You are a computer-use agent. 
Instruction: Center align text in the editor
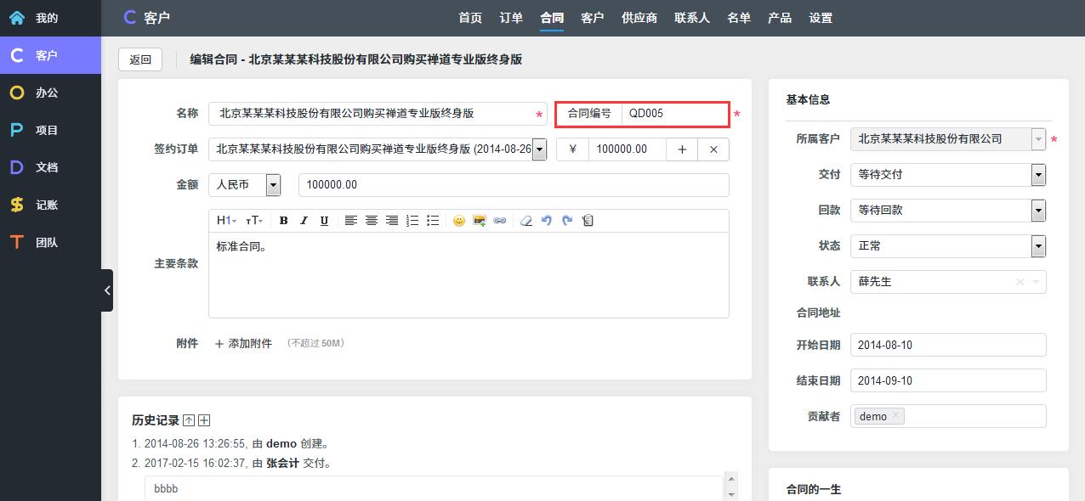tap(371, 221)
